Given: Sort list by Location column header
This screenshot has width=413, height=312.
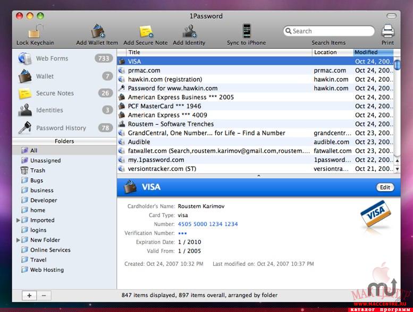Looking at the screenshot, I should coord(332,53).
